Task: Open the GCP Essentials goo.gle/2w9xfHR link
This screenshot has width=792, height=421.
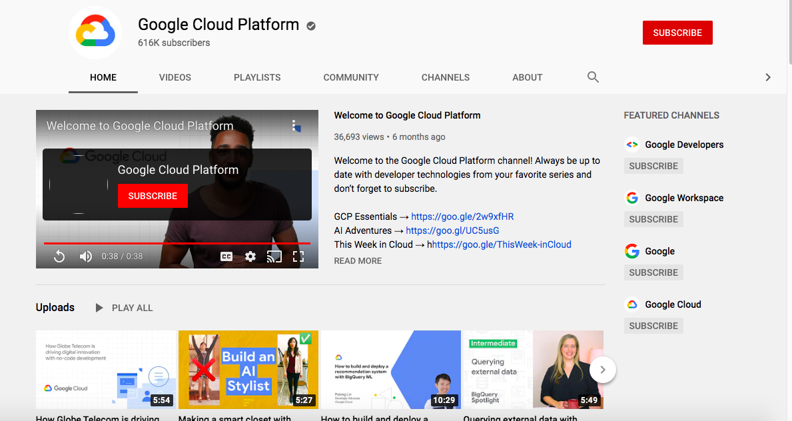Action: 462,216
